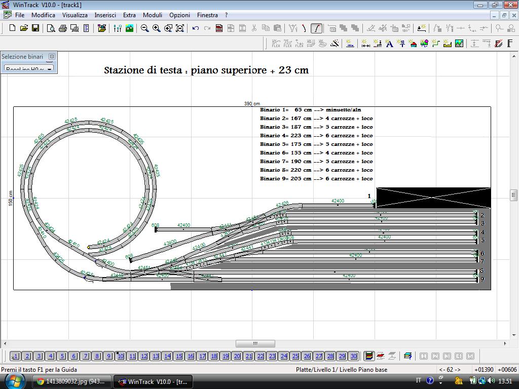The height and width of the screenshot is (389, 519).
Task: Toggle the highlighted curved track tool button
Action: tap(316, 28)
